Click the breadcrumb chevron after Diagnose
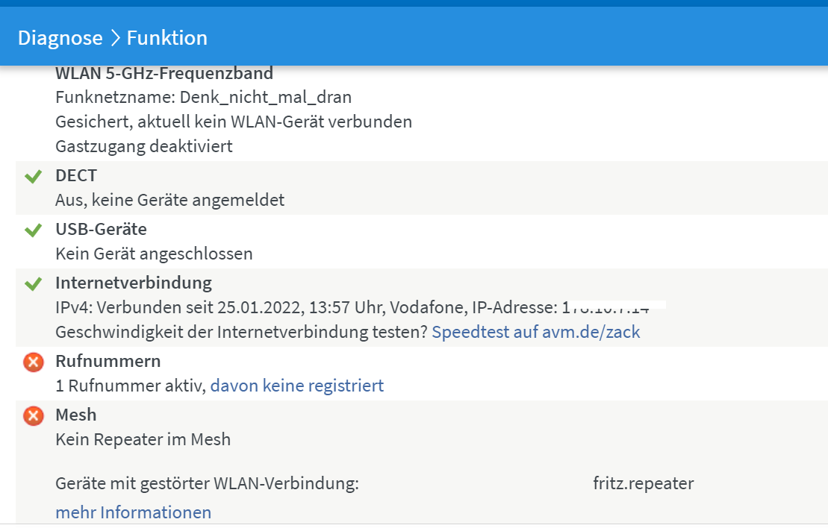This screenshot has width=828, height=531. (115, 37)
